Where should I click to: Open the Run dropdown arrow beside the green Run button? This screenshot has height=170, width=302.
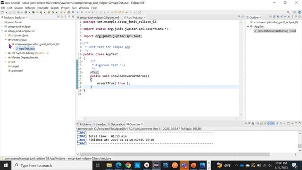click(29, 12)
